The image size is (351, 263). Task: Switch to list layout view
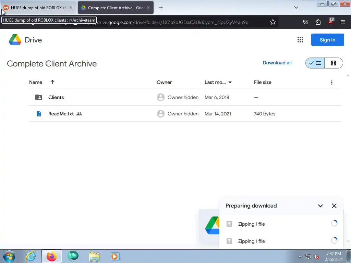pyautogui.click(x=315, y=63)
